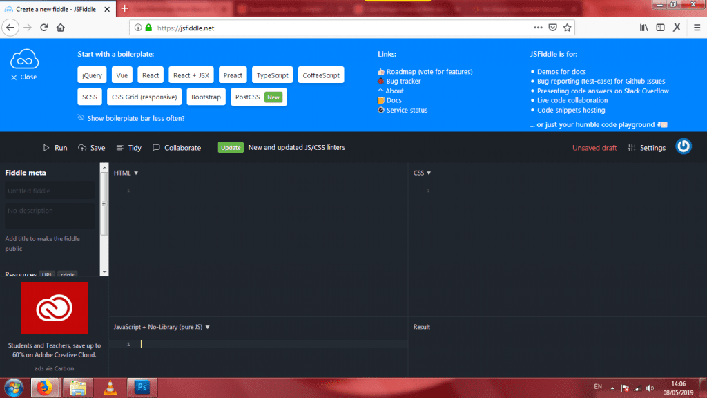Click the secure connection padlock icon

[148, 28]
